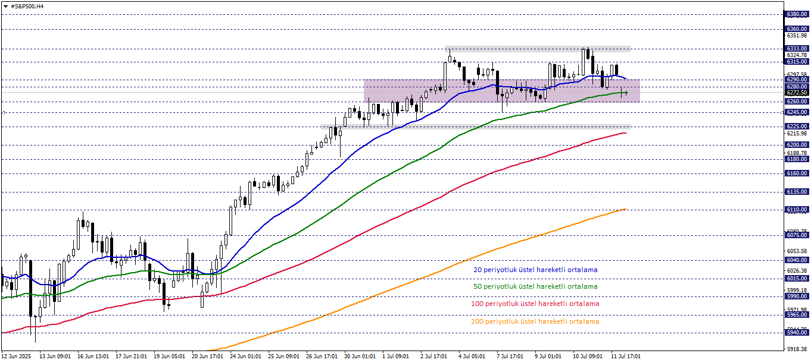Image resolution: width=811 pixels, height=363 pixels.
Task: Click the 6188.78 price scale value
Action: tap(797, 153)
